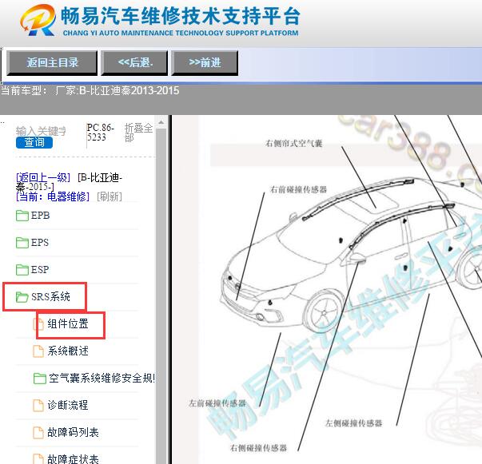Open the 诊断流程 document

68,405
